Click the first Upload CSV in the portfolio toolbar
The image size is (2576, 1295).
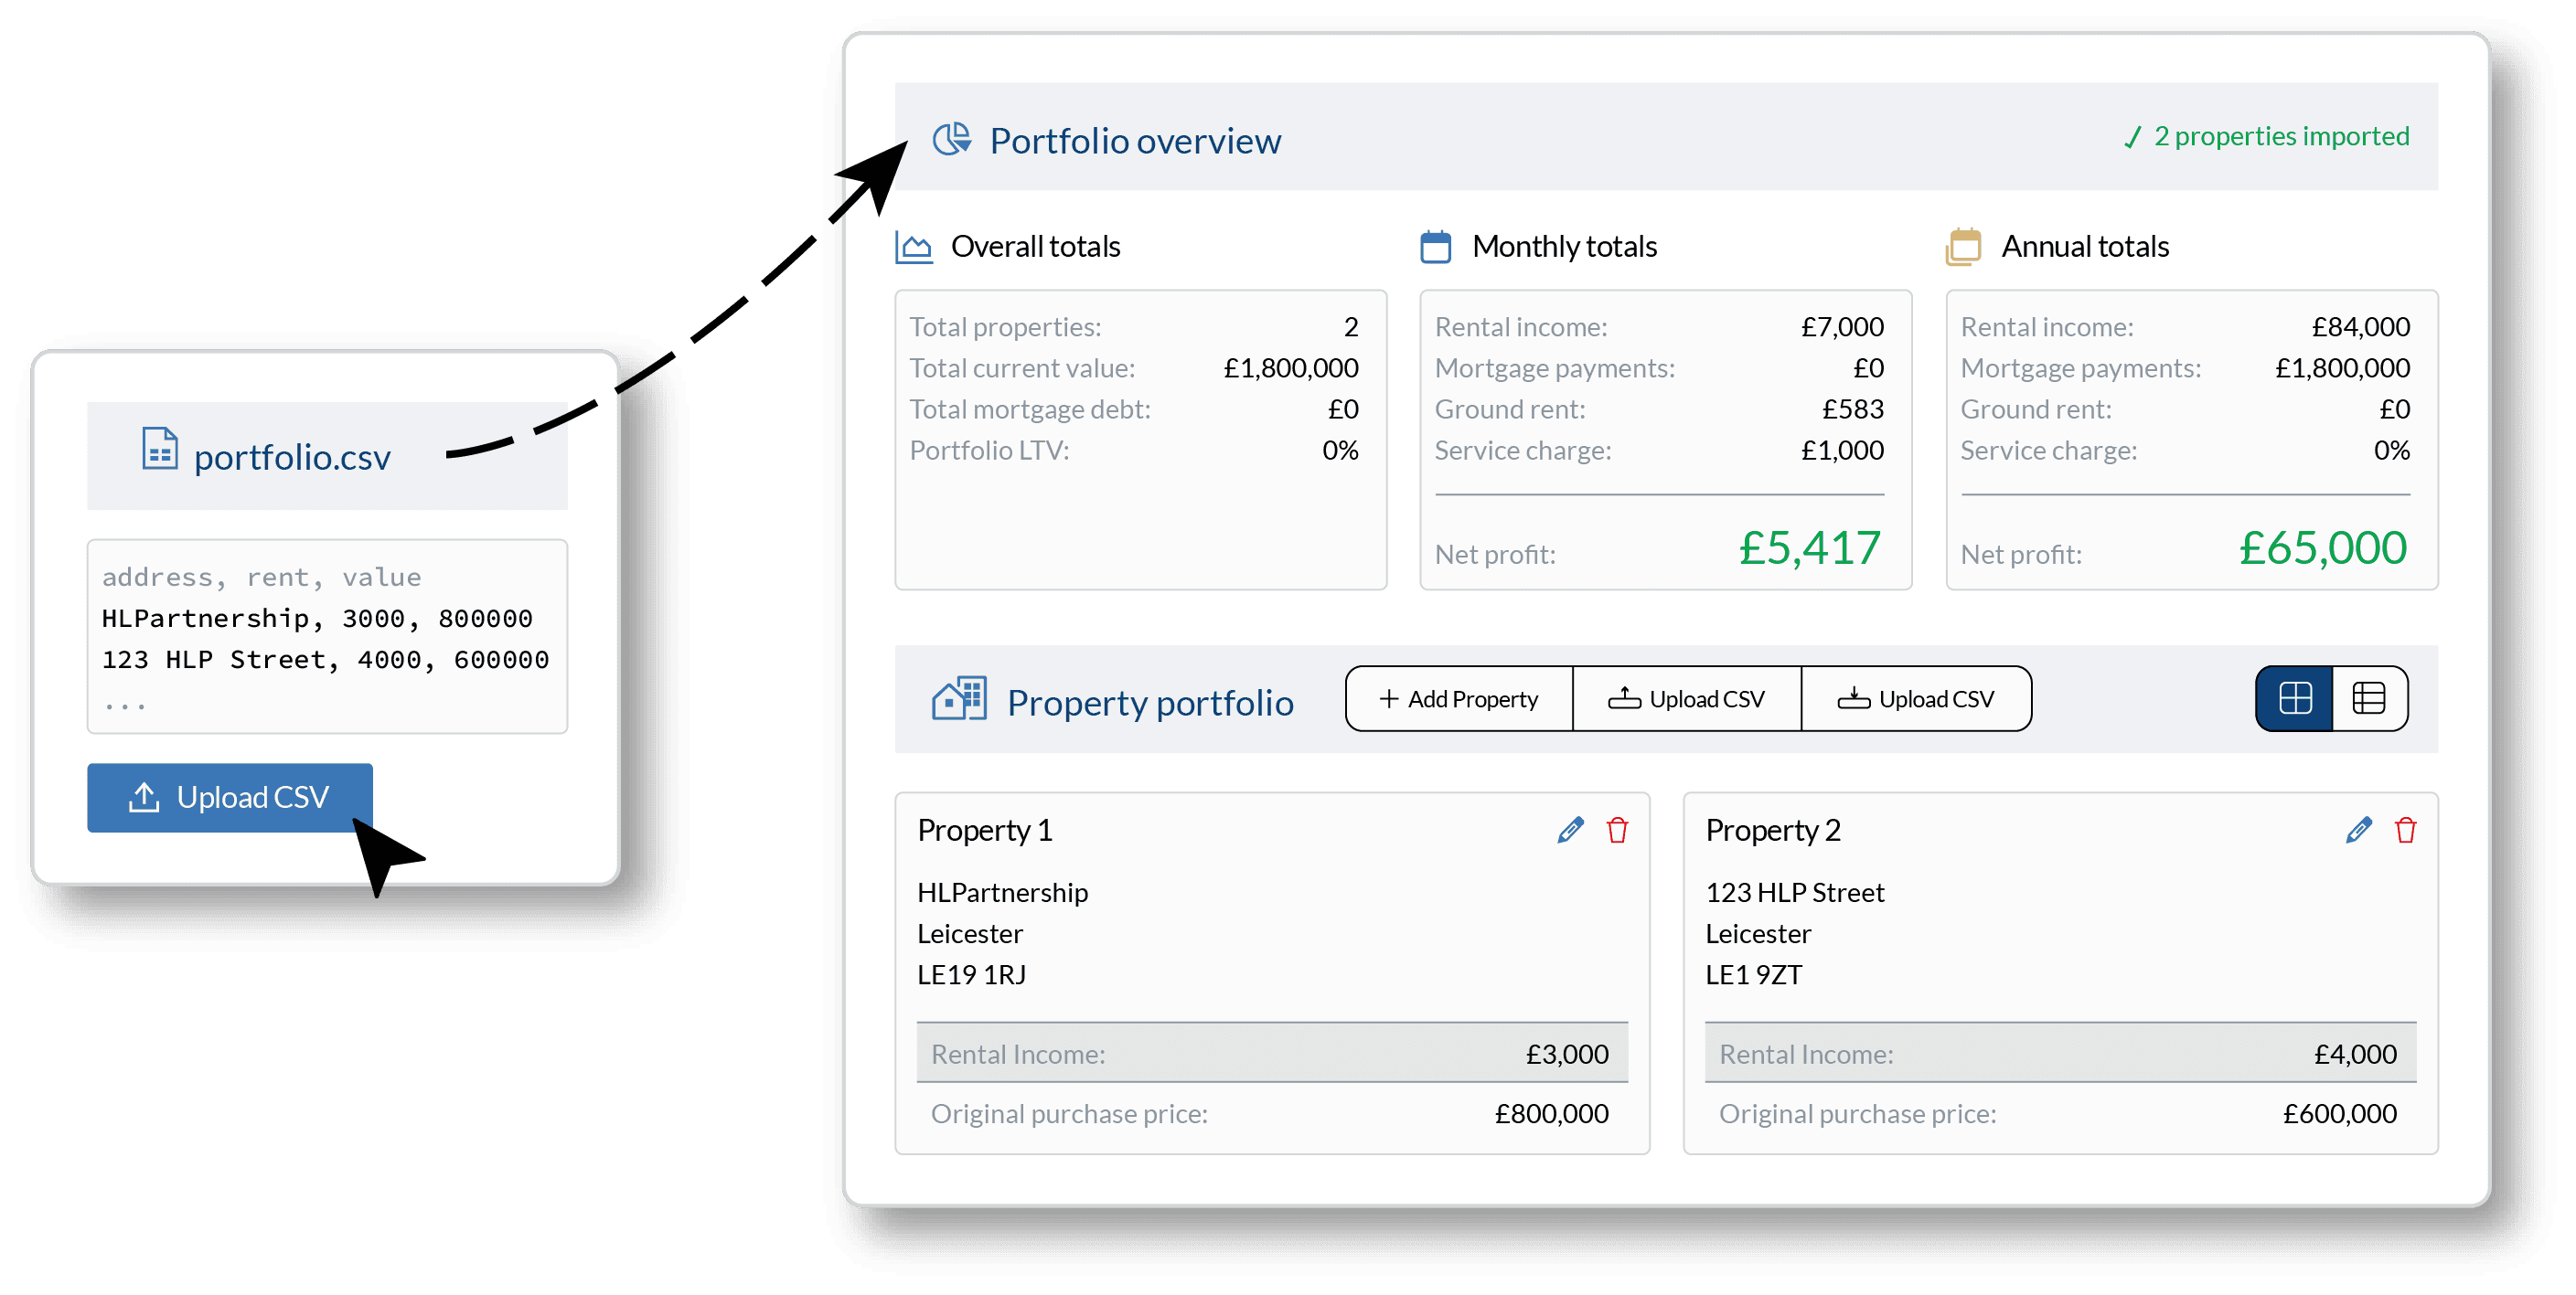1688,697
